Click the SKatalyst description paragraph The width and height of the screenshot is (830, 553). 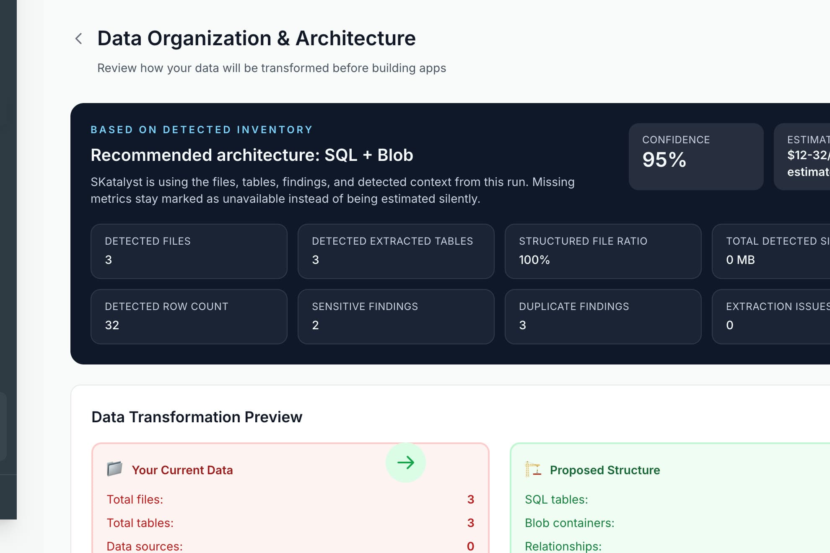point(332,190)
